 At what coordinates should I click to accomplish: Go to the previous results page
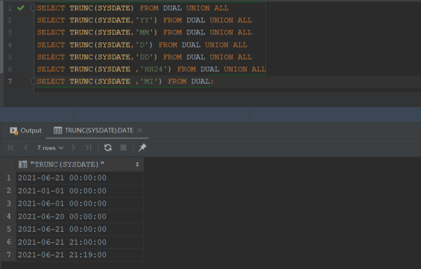pos(26,147)
